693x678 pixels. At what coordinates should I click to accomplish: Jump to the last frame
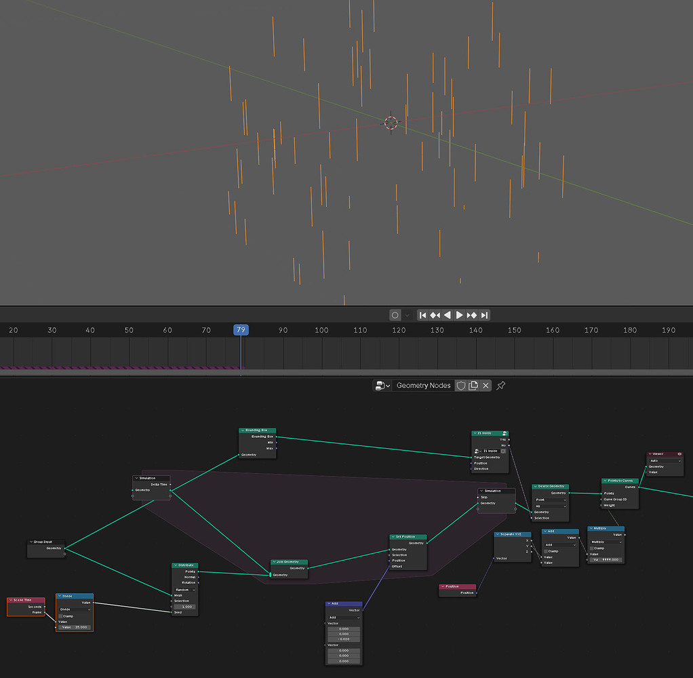[484, 315]
